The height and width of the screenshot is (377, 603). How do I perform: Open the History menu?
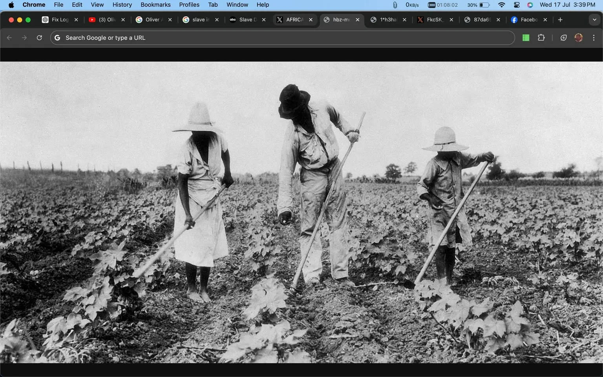click(122, 5)
